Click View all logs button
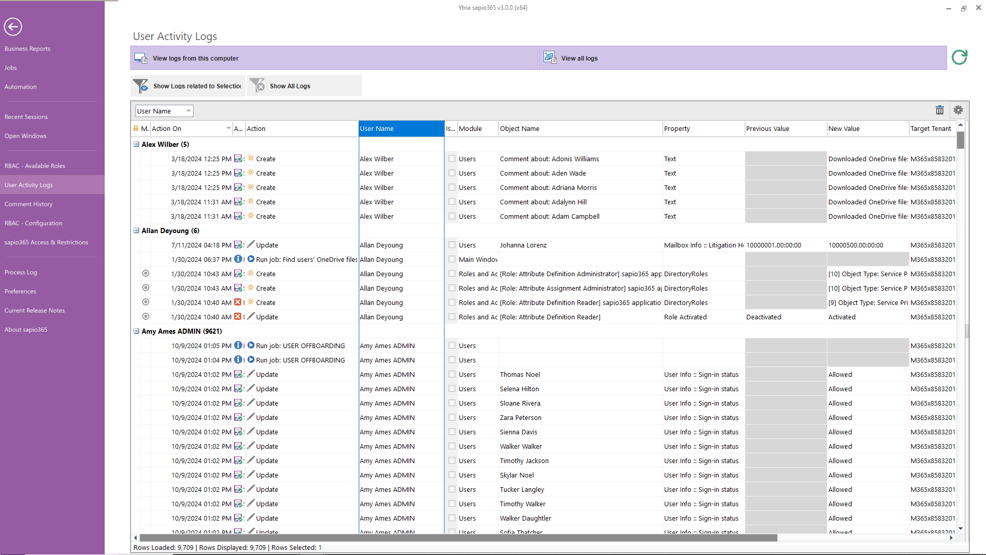This screenshot has height=555, width=986. [579, 58]
